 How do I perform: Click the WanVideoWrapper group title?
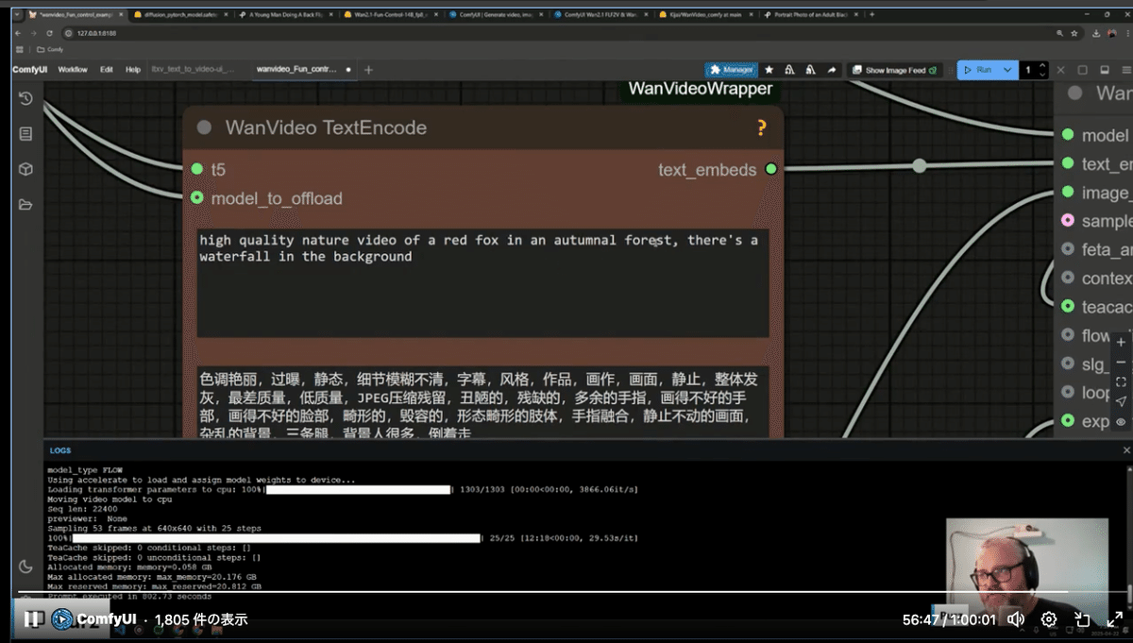pyautogui.click(x=701, y=89)
